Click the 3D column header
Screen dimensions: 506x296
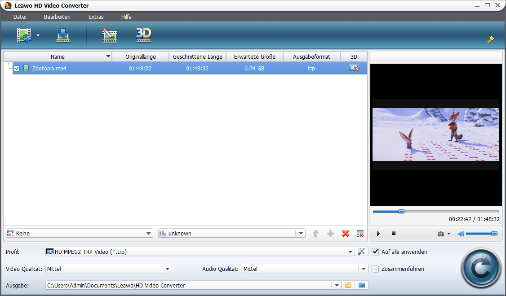[354, 57]
